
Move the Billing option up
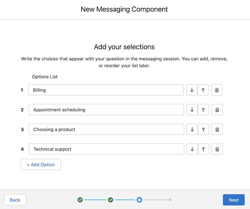[203, 90]
